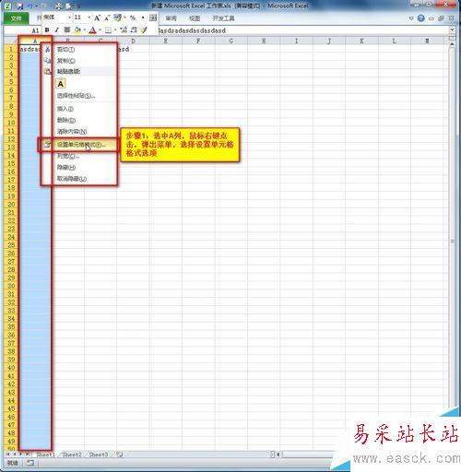Switch to the 视图 ribbon tab

(x=195, y=18)
